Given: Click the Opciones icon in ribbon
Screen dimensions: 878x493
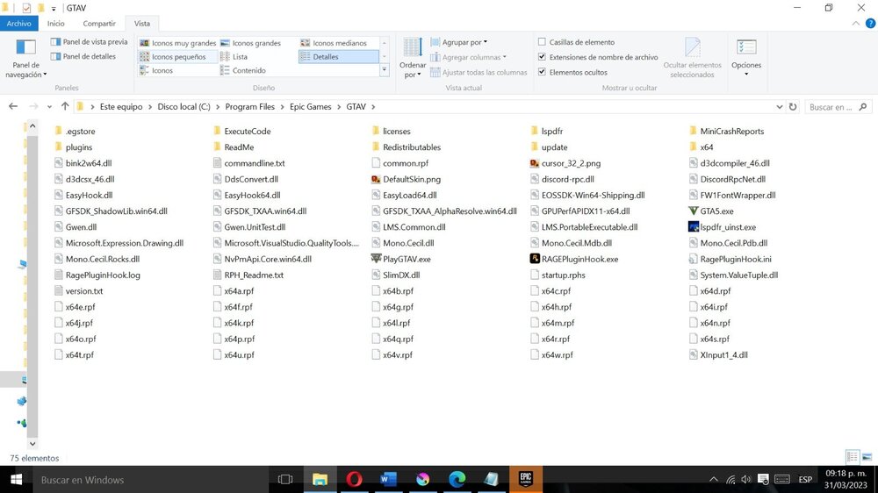Looking at the screenshot, I should tap(746, 47).
